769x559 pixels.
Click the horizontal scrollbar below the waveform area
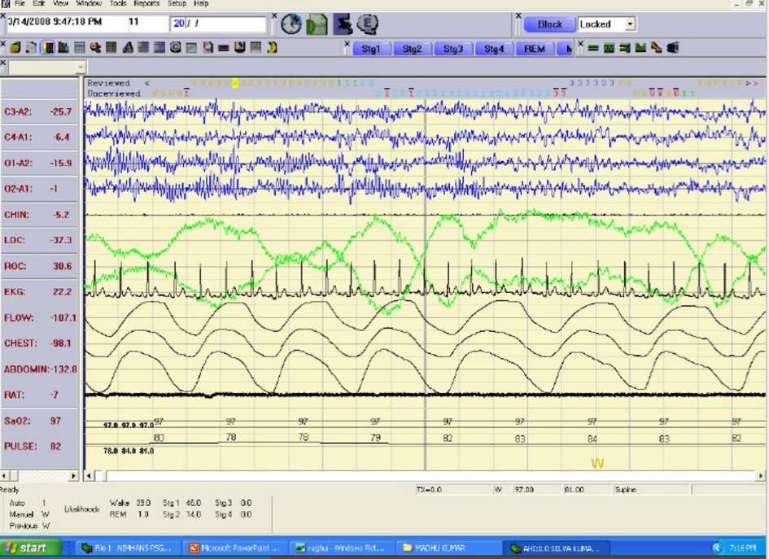pyautogui.click(x=425, y=476)
